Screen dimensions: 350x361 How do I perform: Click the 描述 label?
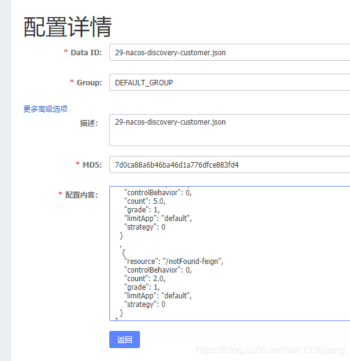click(x=89, y=123)
